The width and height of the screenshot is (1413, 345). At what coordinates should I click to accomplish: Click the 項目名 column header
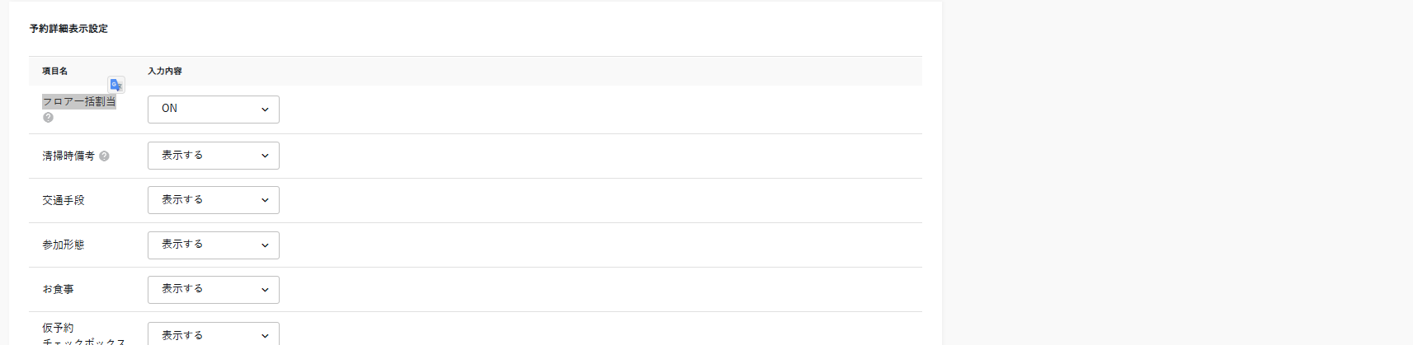coord(55,72)
